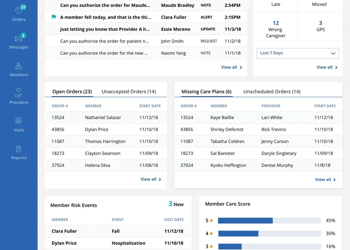The width and height of the screenshot is (350, 250).
Task: Select Helena Silva order row
Action: (106, 165)
